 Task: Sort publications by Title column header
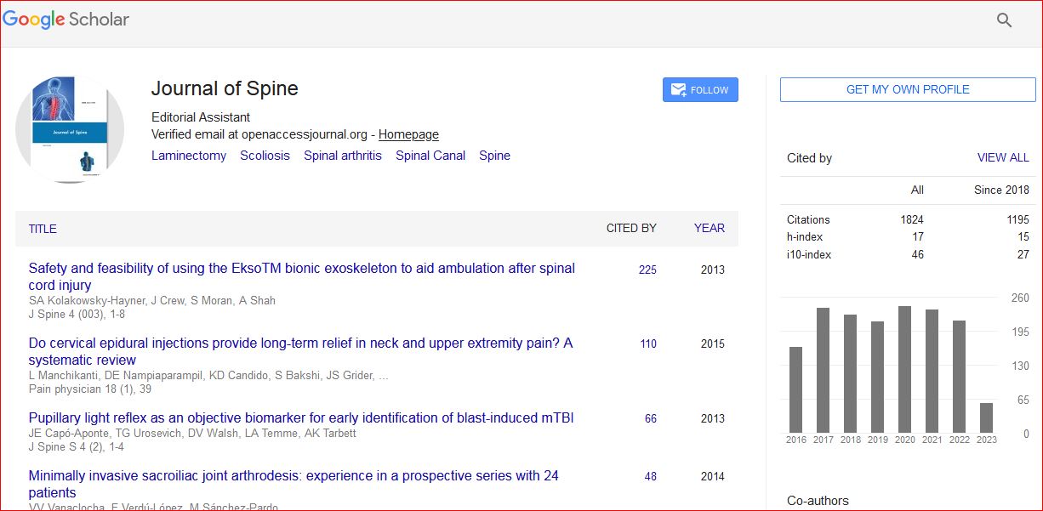tap(43, 229)
